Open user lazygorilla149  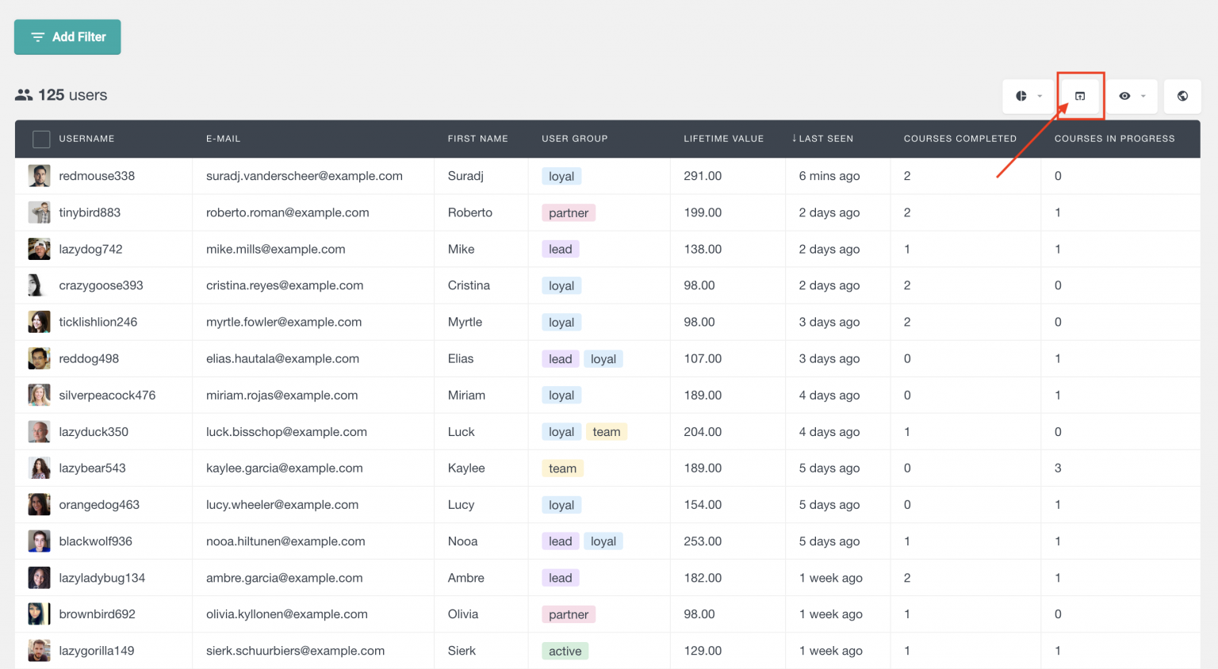click(x=97, y=651)
